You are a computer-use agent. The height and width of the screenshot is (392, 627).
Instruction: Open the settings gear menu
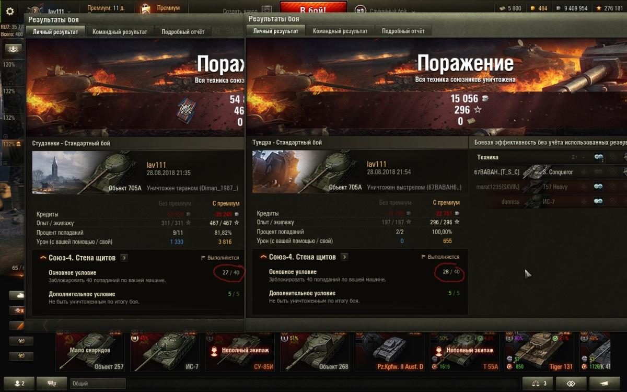coord(10,11)
